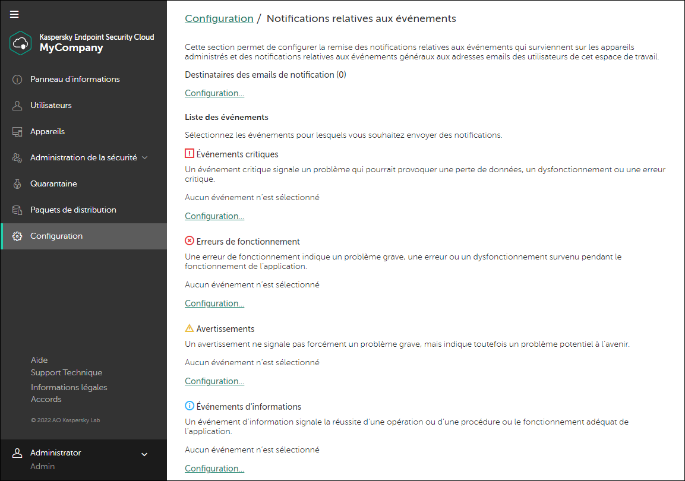Expand the Administrator account menu
This screenshot has height=481, width=685.
tap(144, 453)
